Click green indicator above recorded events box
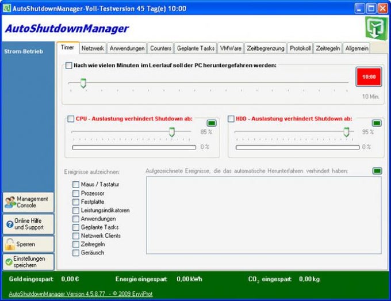 pyautogui.click(x=377, y=171)
